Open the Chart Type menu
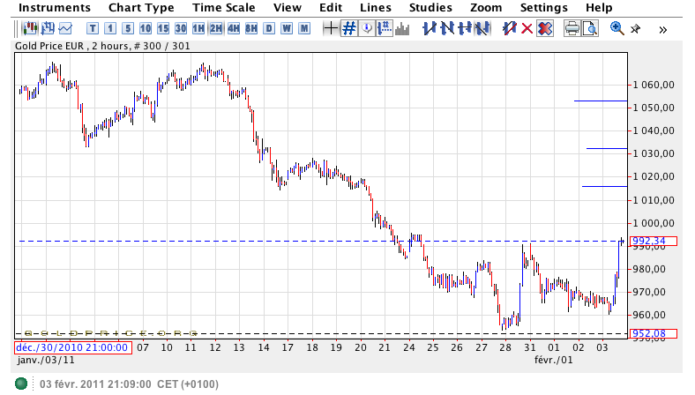 coord(141,8)
